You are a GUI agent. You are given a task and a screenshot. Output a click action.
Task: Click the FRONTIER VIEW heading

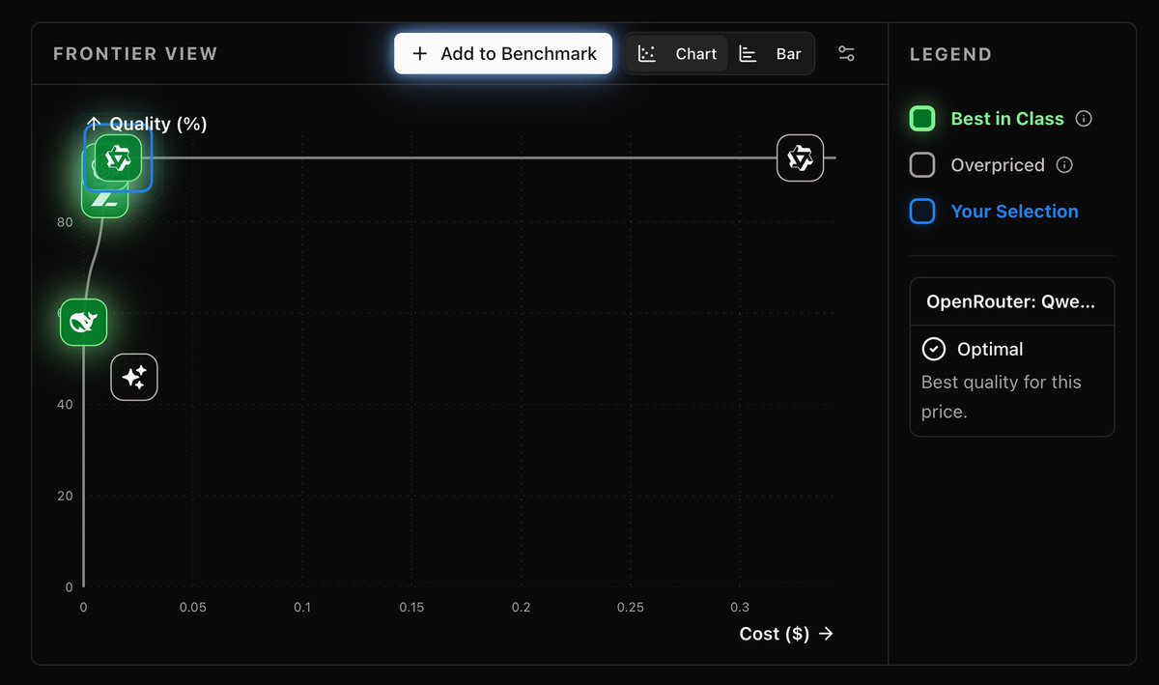pos(135,54)
